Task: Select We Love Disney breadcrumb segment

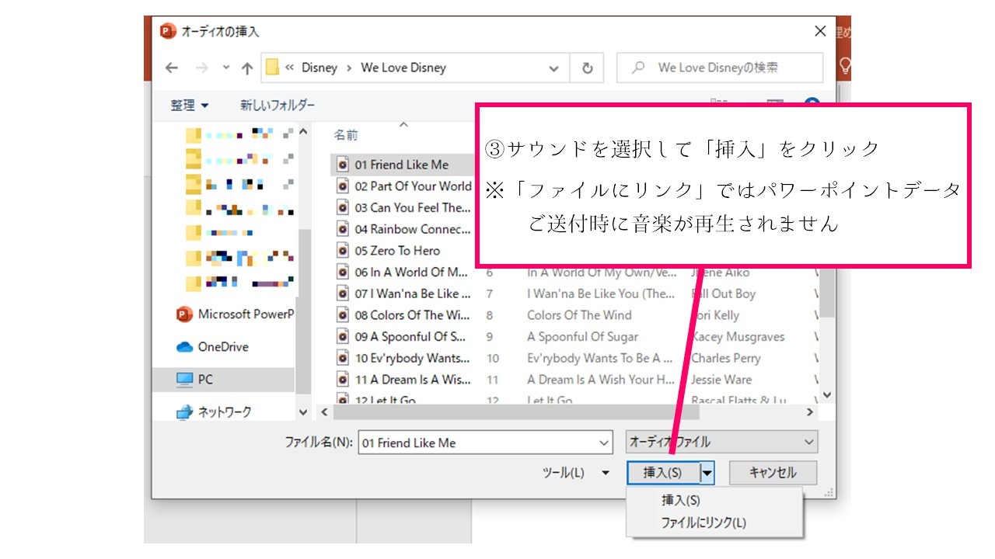Action: tap(403, 68)
